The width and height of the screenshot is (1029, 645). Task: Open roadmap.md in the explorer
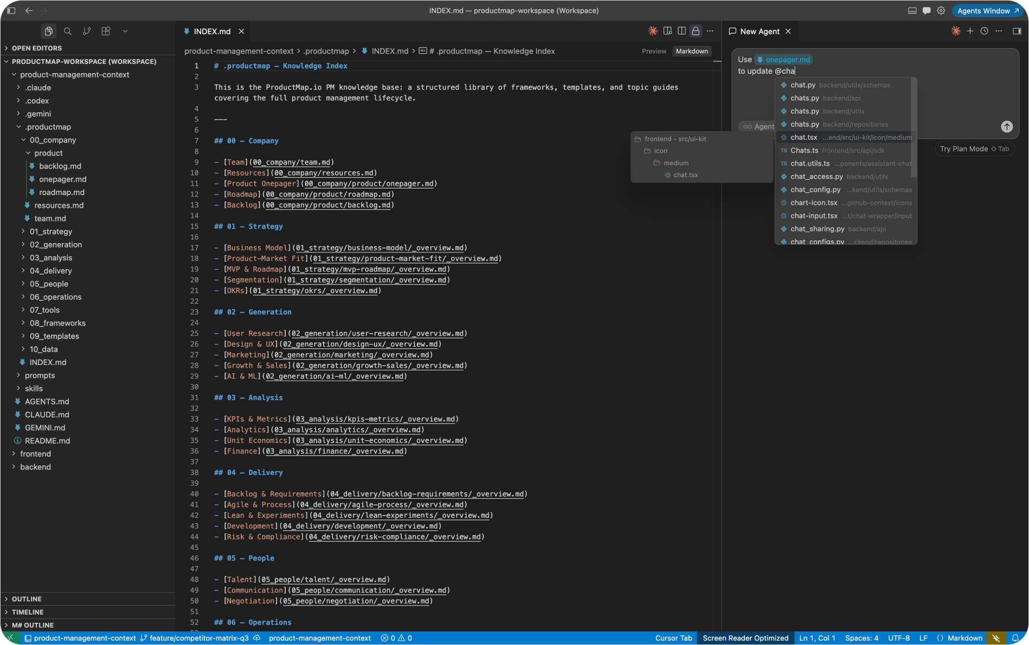coord(61,192)
